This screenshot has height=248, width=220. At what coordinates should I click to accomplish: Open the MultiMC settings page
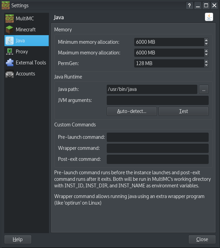tap(26, 19)
